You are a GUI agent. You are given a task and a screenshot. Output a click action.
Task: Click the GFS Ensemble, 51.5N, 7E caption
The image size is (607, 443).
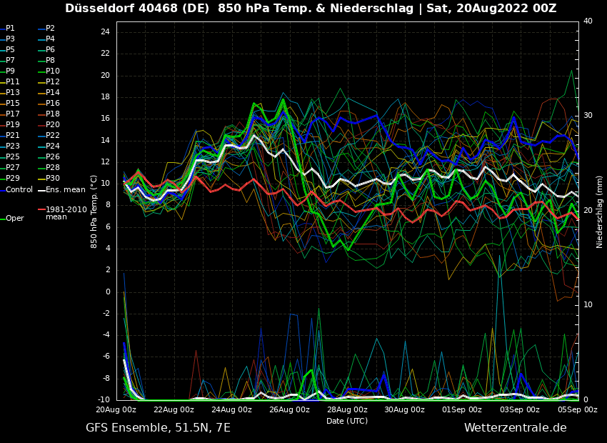[158, 428]
